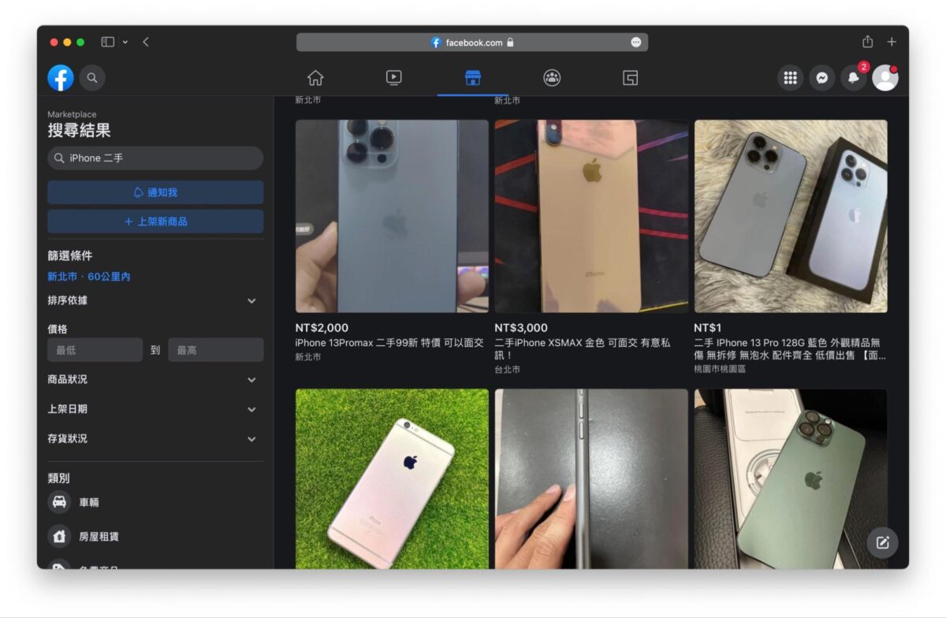
Task: Open the iPhone on green grass photo
Action: (x=392, y=478)
